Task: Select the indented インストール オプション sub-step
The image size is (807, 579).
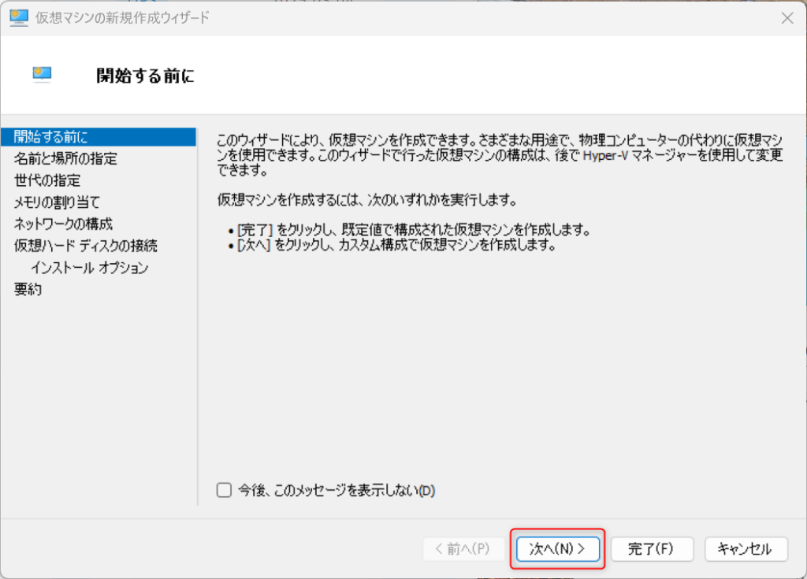Action: [89, 268]
